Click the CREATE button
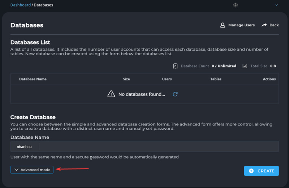This screenshot has width=289, height=188. pyautogui.click(x=261, y=171)
